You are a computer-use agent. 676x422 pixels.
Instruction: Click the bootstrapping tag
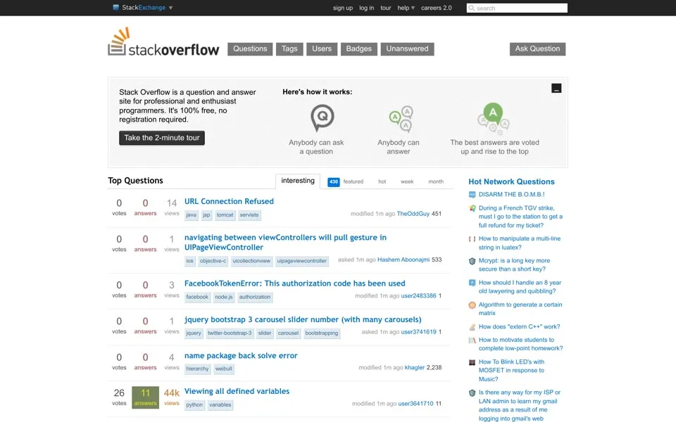[322, 333]
